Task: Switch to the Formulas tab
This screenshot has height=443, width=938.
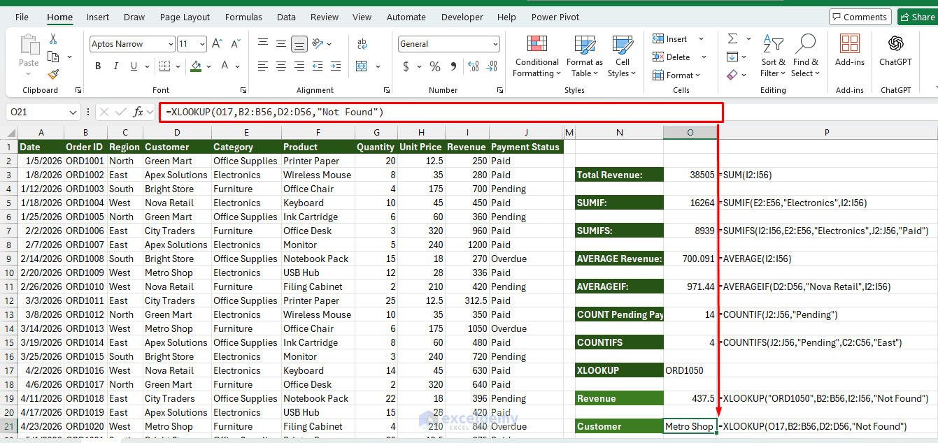Action: [244, 17]
